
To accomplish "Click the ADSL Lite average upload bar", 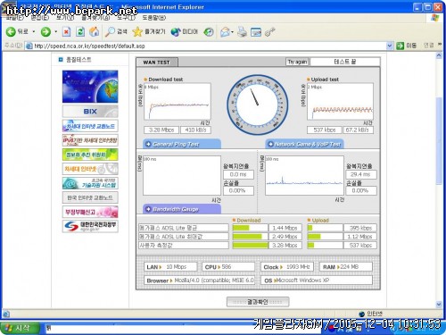I will [x=310, y=228].
